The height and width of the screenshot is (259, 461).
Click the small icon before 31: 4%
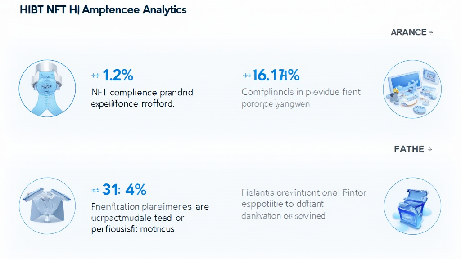(95, 190)
